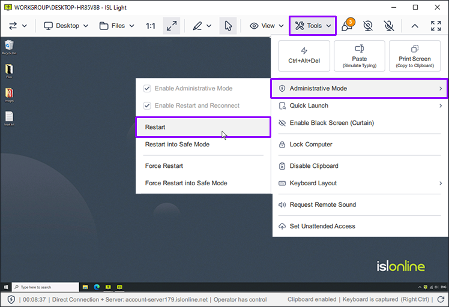This screenshot has width=449, height=307.
Task: Click the fit-to-window scaling arrows icon
Action: (172, 26)
